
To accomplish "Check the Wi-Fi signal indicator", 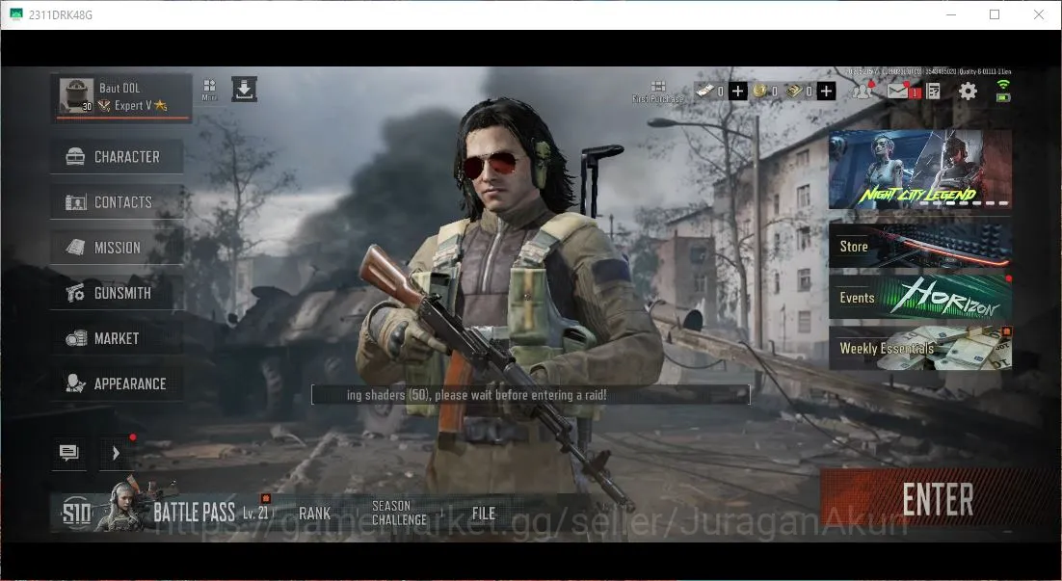I will [x=1003, y=85].
